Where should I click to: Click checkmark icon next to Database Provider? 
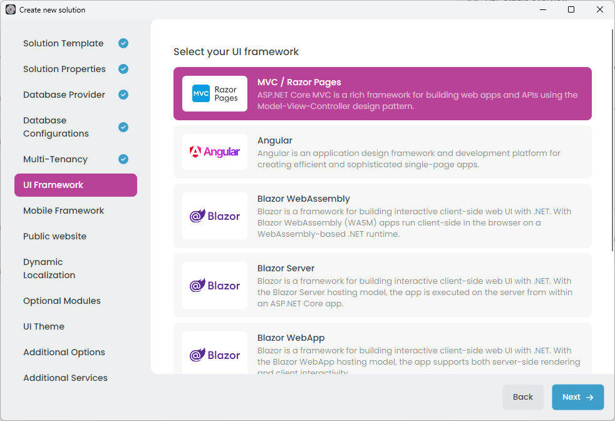pyautogui.click(x=123, y=95)
